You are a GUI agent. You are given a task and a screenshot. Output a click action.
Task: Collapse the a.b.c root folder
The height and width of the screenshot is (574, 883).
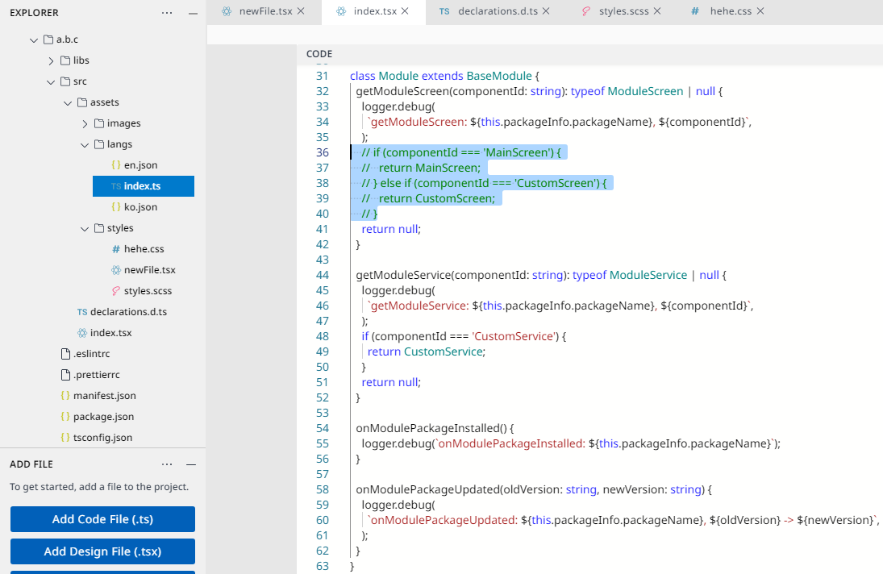pos(34,40)
